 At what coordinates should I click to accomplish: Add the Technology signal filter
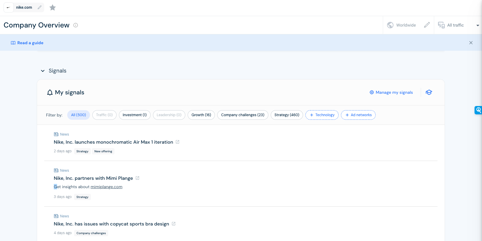tap(322, 115)
